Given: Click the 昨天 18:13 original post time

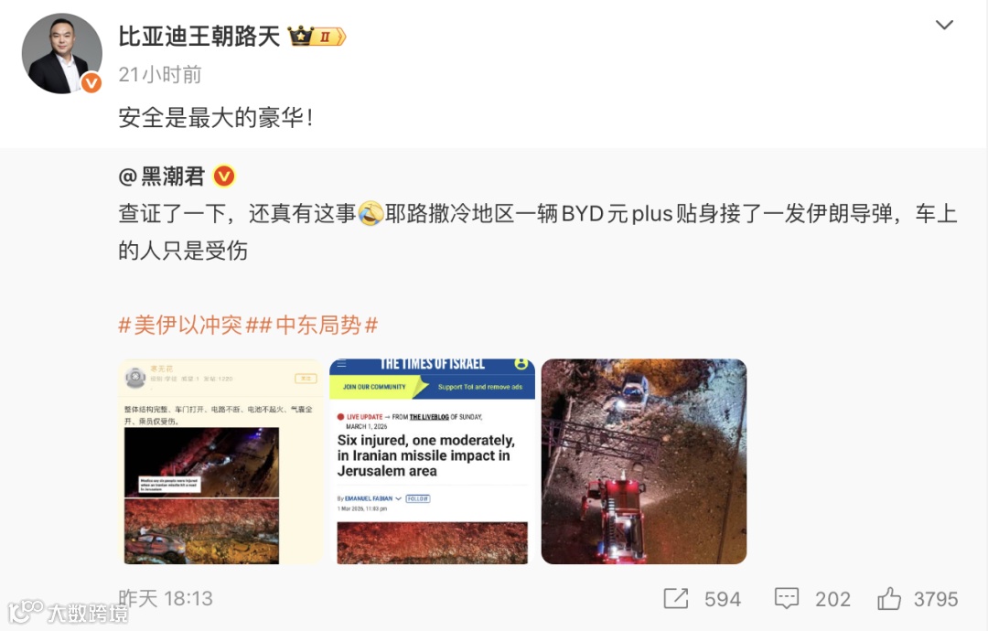Looking at the screenshot, I should [166, 598].
